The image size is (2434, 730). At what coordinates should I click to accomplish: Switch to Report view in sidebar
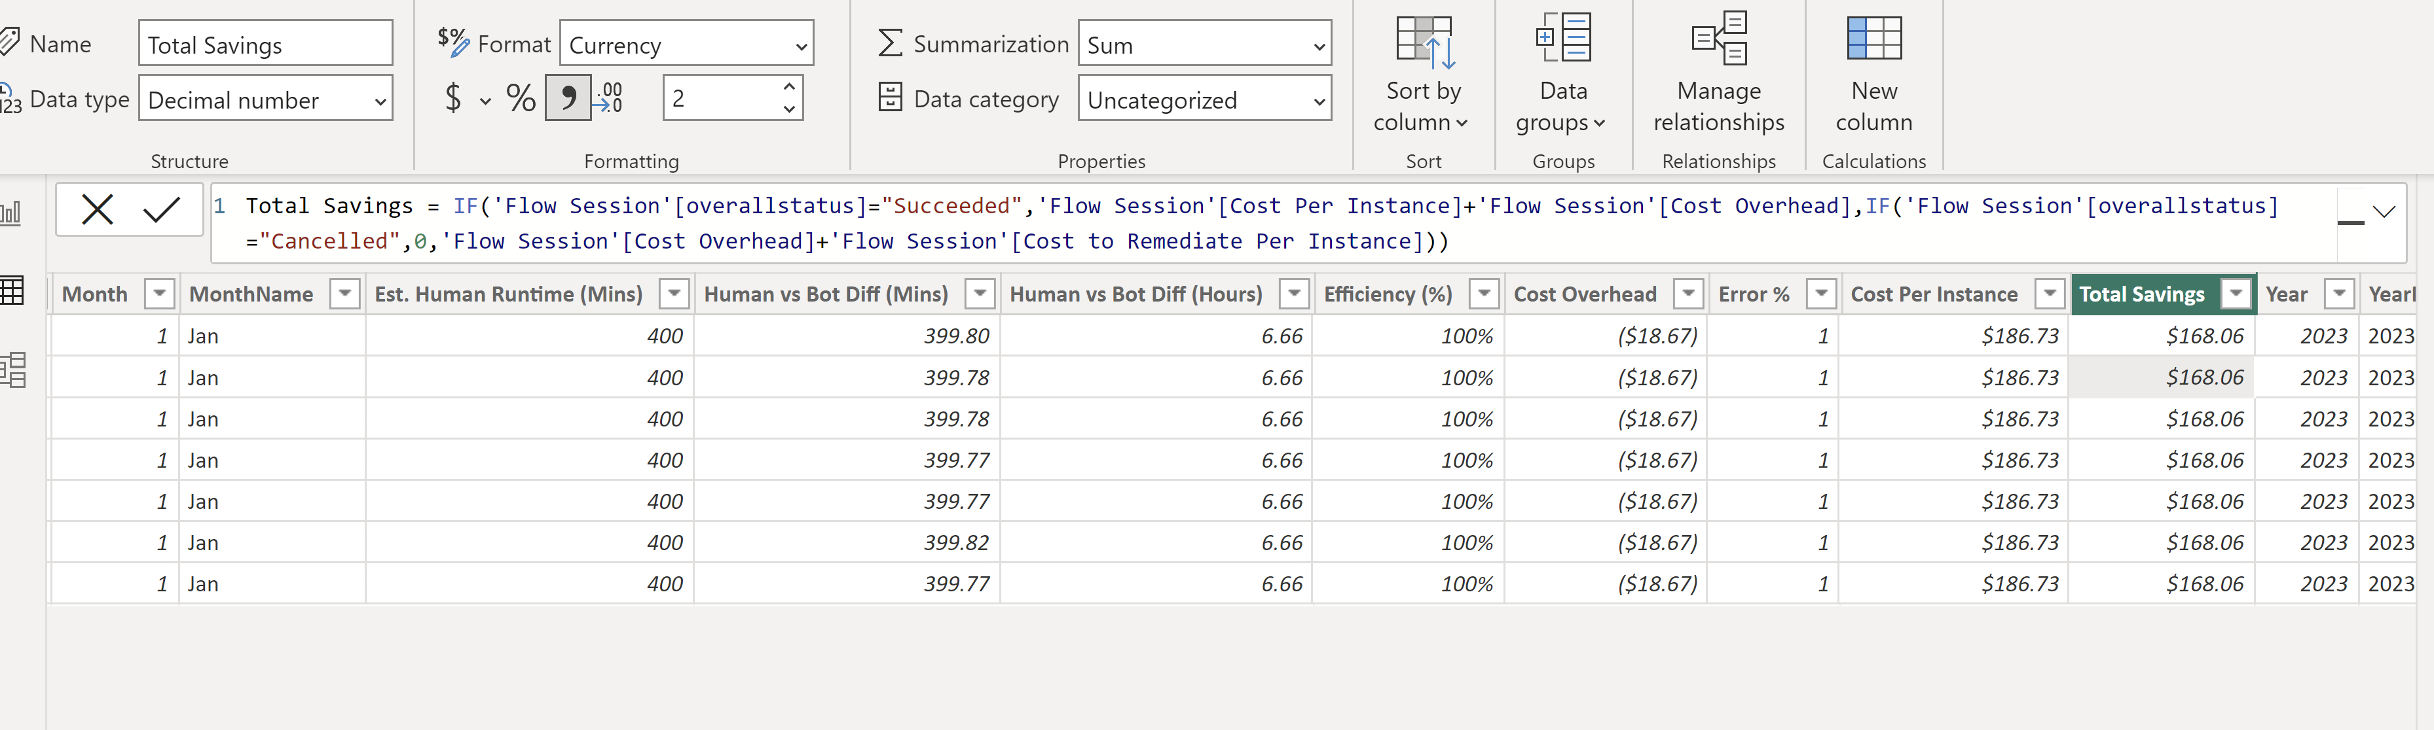pyautogui.click(x=13, y=213)
